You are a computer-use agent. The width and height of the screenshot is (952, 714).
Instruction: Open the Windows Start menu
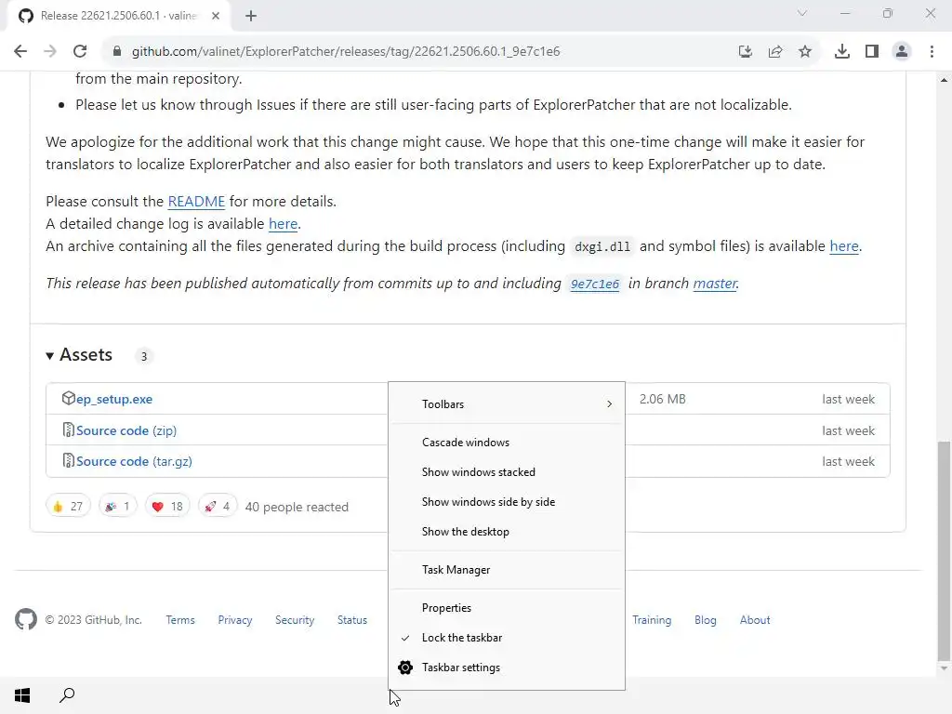(x=22, y=695)
